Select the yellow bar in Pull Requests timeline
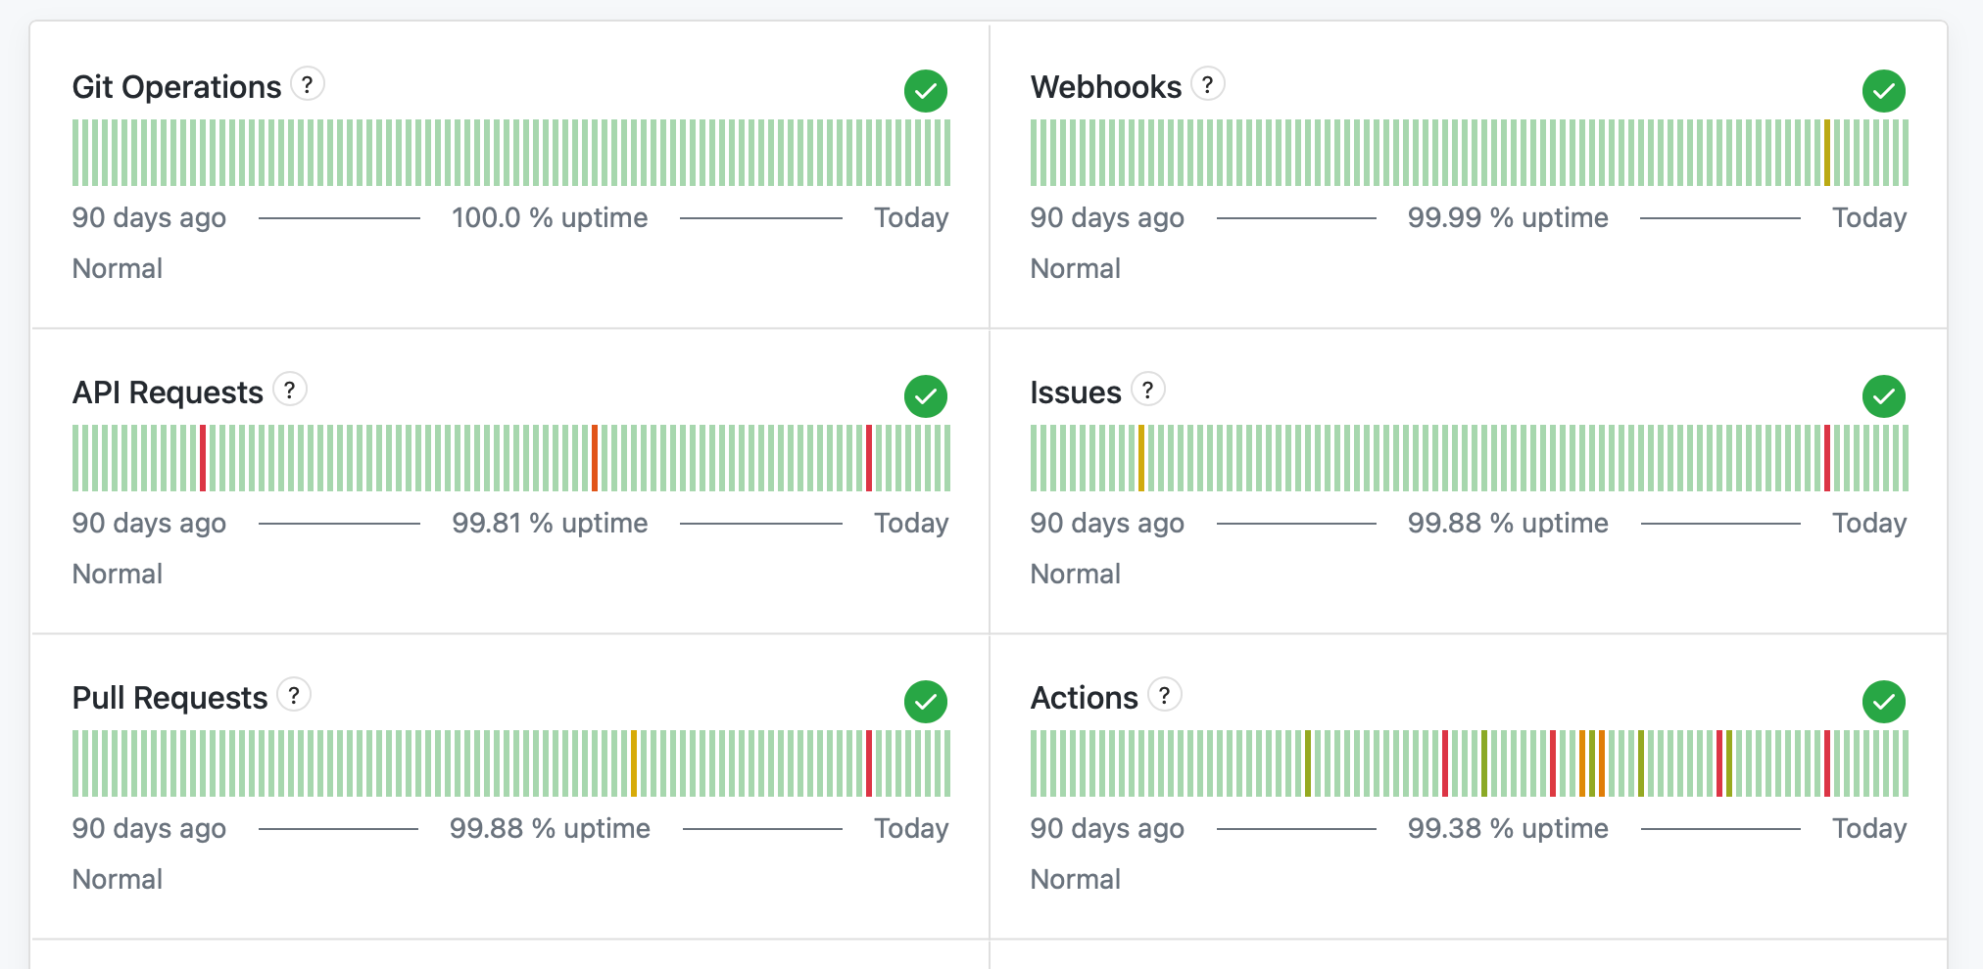Screen dimensions: 1983x969 [634, 763]
